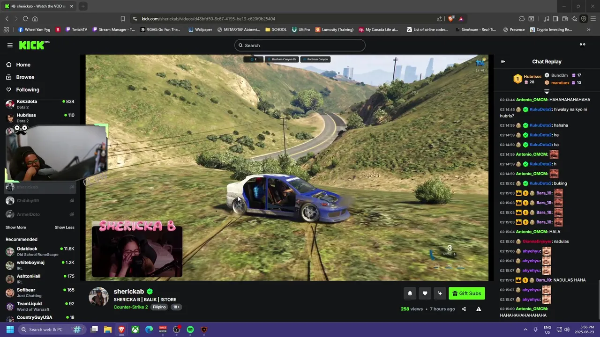Click the share page icon in address bar
This screenshot has width=600, height=337.
click(439, 19)
